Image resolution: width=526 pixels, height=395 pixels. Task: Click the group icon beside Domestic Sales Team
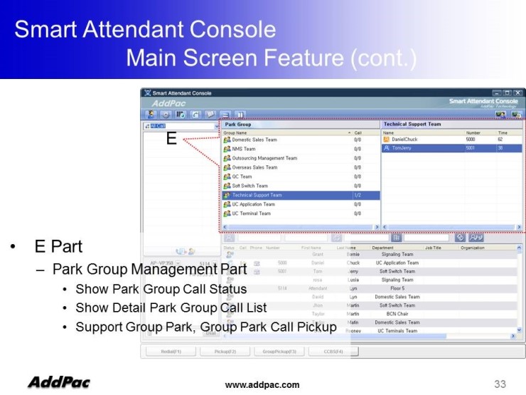227,139
